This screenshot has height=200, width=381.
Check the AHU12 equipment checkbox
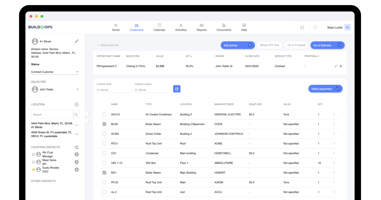click(x=104, y=114)
